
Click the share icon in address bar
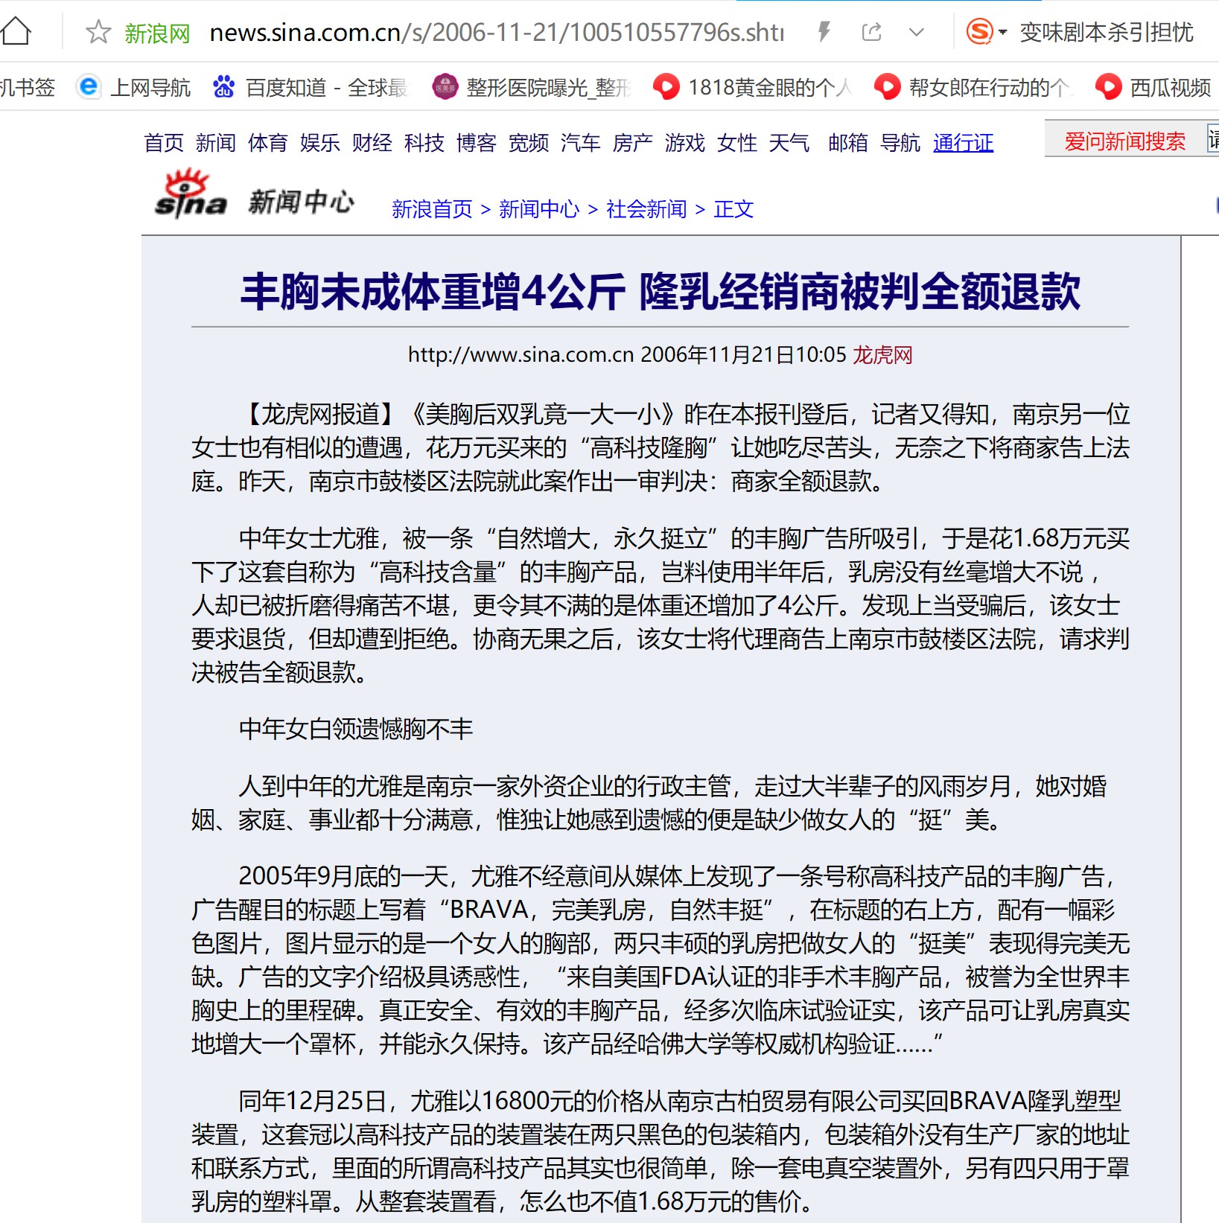point(871,32)
